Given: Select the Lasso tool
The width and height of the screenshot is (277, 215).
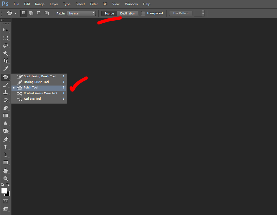Looking at the screenshot, I should (6, 46).
